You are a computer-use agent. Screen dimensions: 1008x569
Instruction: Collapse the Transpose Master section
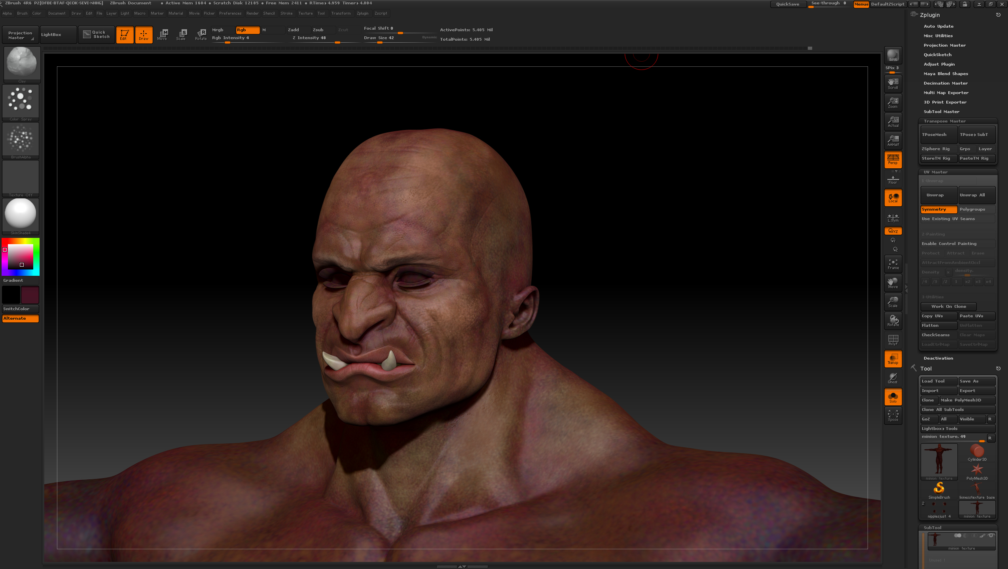(x=944, y=121)
